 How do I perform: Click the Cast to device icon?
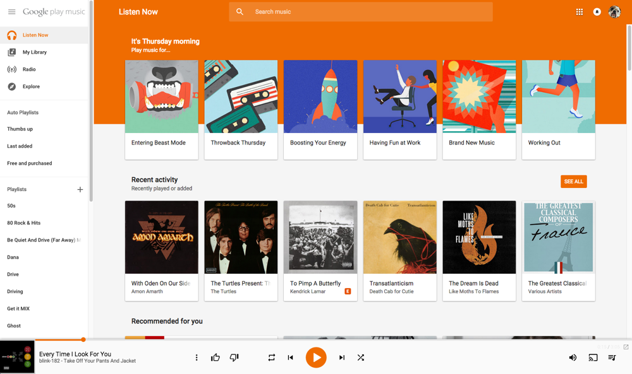593,358
